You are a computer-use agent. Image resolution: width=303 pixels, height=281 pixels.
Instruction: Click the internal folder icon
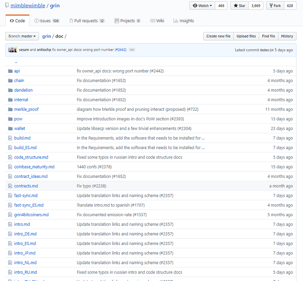10,100
